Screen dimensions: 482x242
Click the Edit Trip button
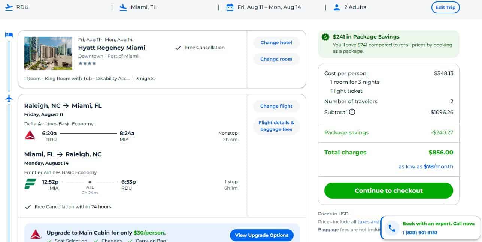pos(445,7)
